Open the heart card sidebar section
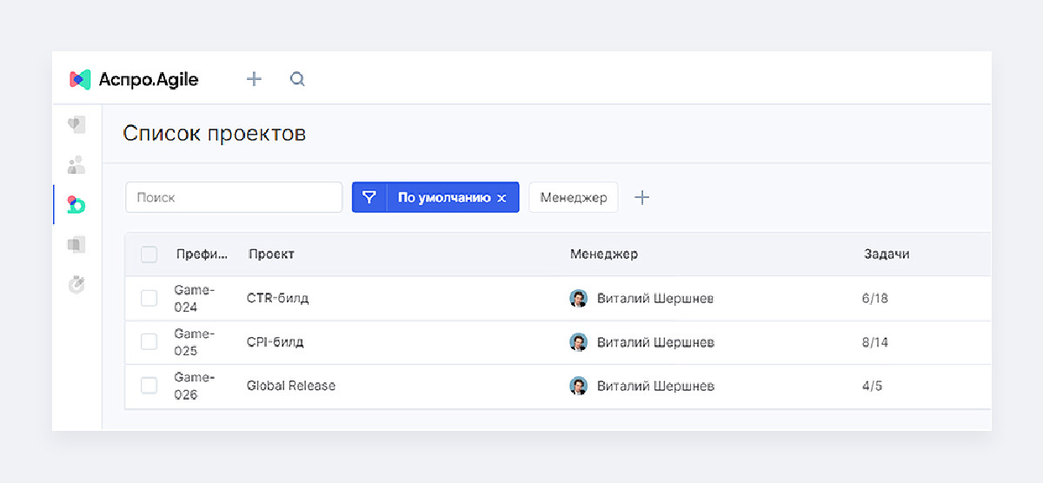 pyautogui.click(x=76, y=125)
